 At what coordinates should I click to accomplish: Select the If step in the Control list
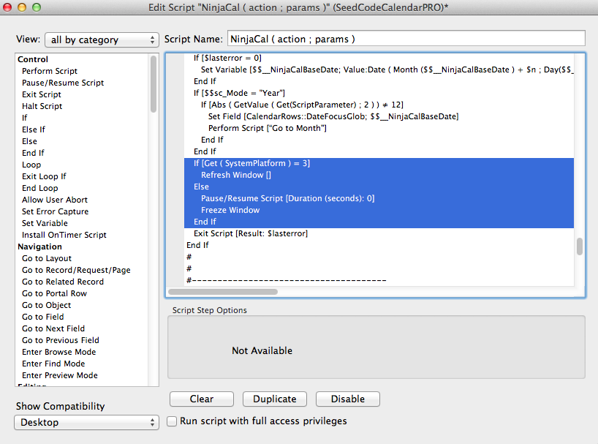tap(24, 118)
